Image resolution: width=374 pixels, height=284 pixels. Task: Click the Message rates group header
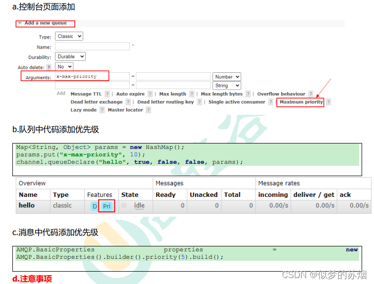coord(279,183)
